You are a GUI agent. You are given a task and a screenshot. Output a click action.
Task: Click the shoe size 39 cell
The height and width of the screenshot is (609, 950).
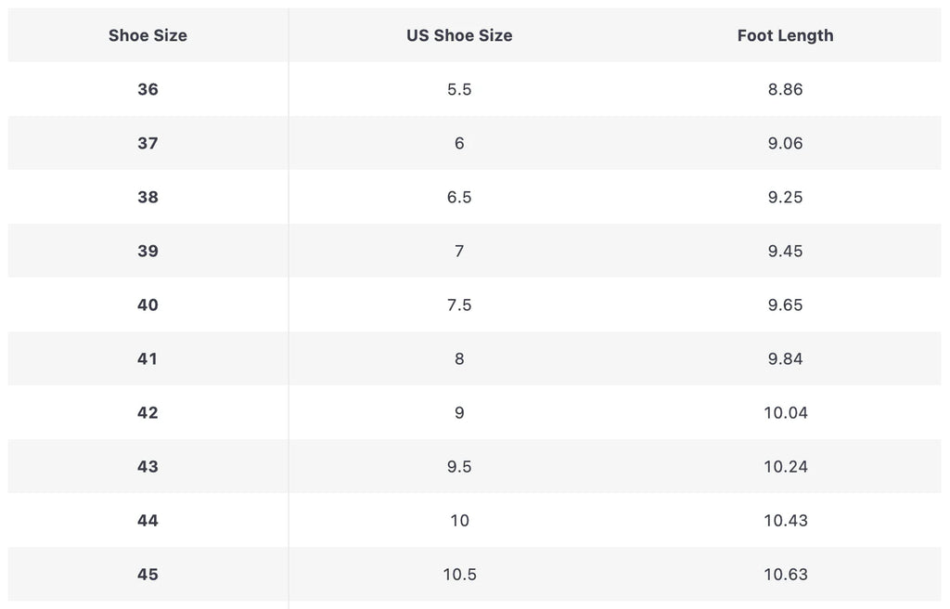pyautogui.click(x=148, y=251)
